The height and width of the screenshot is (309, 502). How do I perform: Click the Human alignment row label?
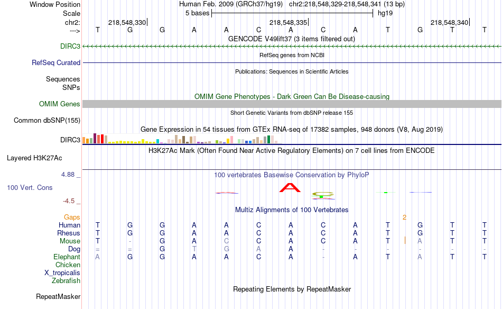click(69, 225)
